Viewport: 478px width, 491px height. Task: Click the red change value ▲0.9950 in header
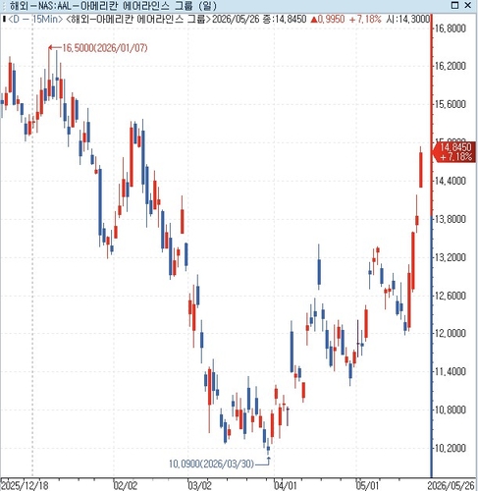click(327, 20)
